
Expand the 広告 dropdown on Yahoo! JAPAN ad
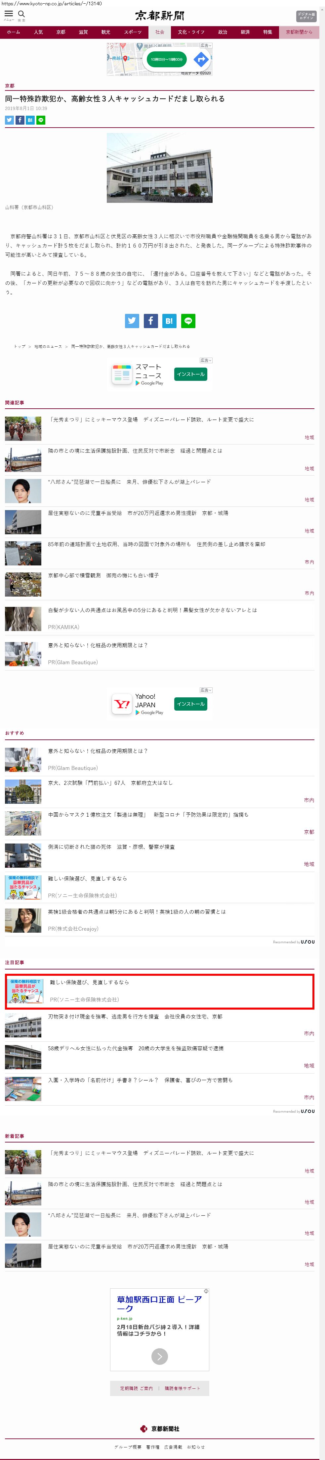tap(206, 690)
